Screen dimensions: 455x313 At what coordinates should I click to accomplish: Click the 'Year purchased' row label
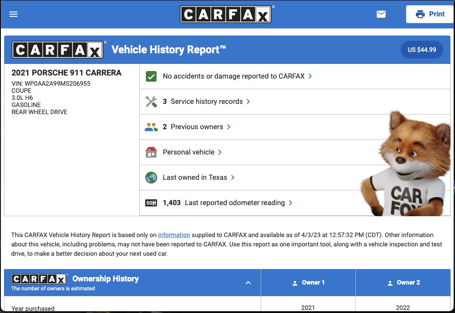tap(33, 309)
